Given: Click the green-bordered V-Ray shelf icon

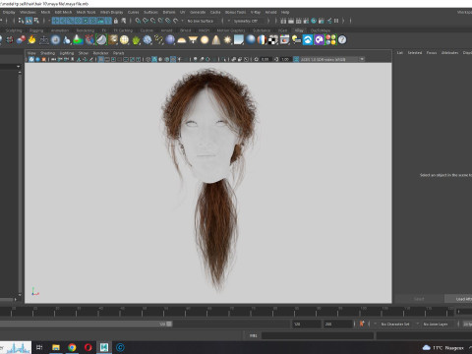Looking at the screenshot, I should click(x=101, y=40).
